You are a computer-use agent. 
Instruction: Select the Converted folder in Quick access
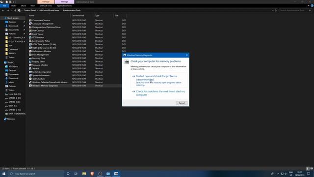[13, 49]
